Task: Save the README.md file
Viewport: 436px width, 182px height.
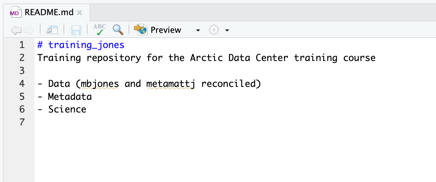Action: point(76,30)
